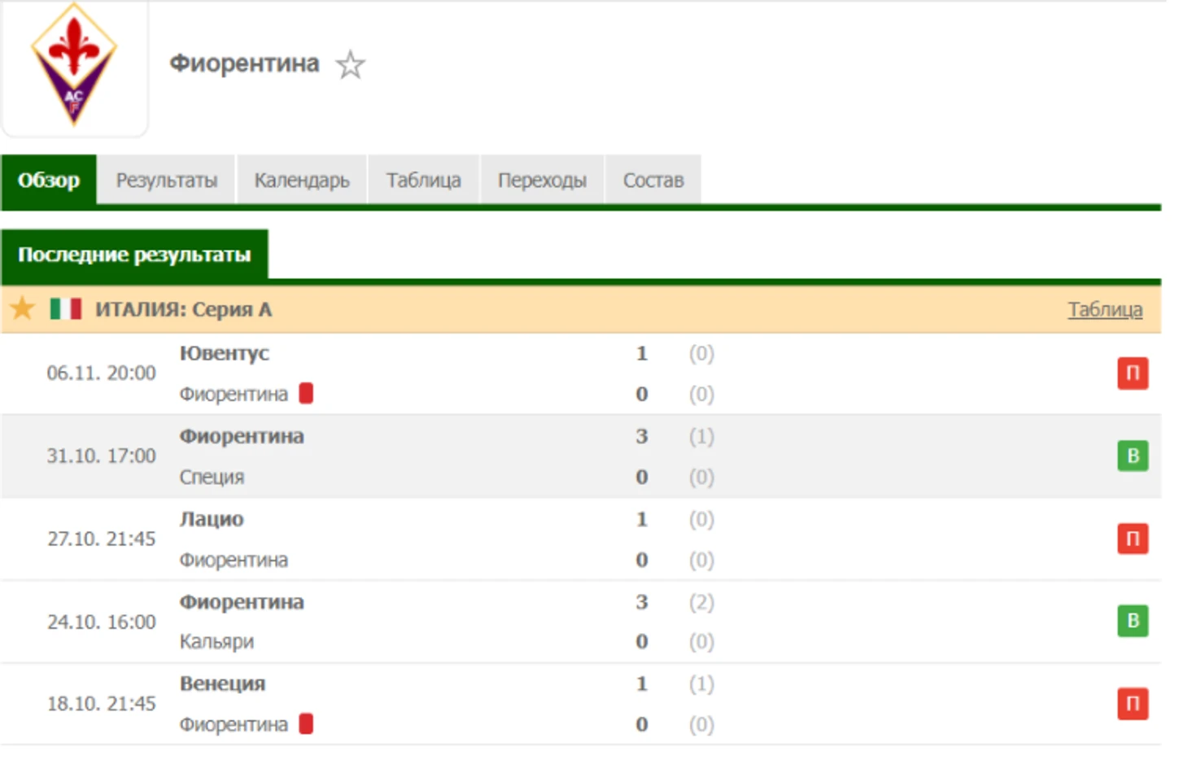
Task: Open the Фиорентина vs Специя match row
Action: tap(488, 456)
